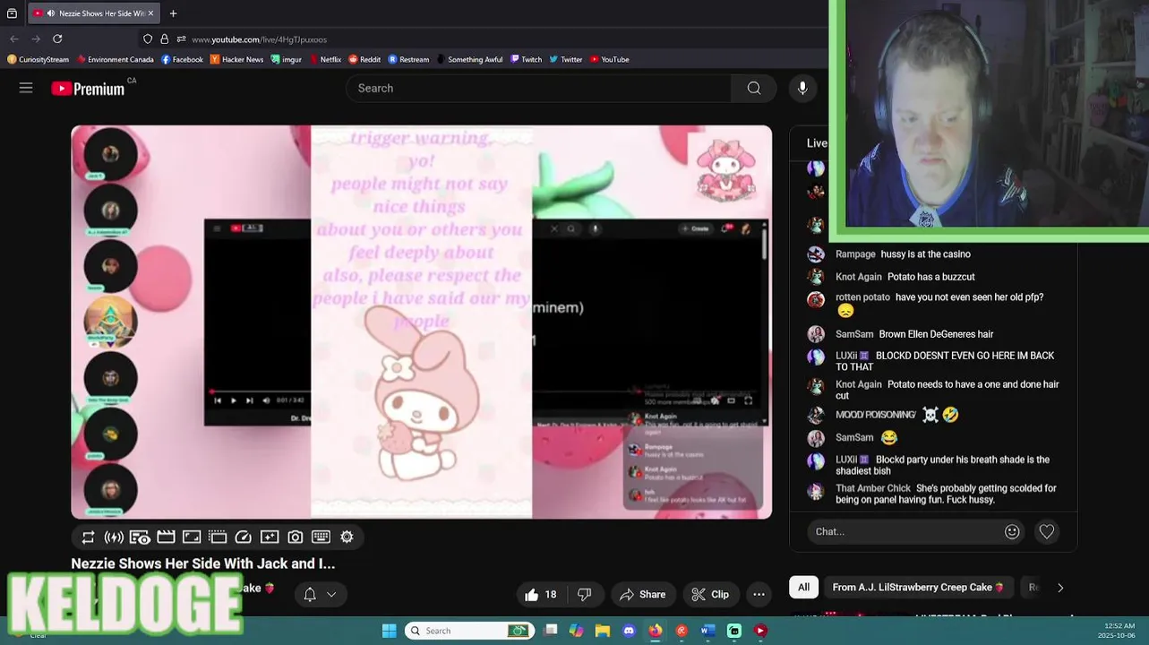Click the Windows taskbar Search box
The height and width of the screenshot is (645, 1149).
(469, 631)
